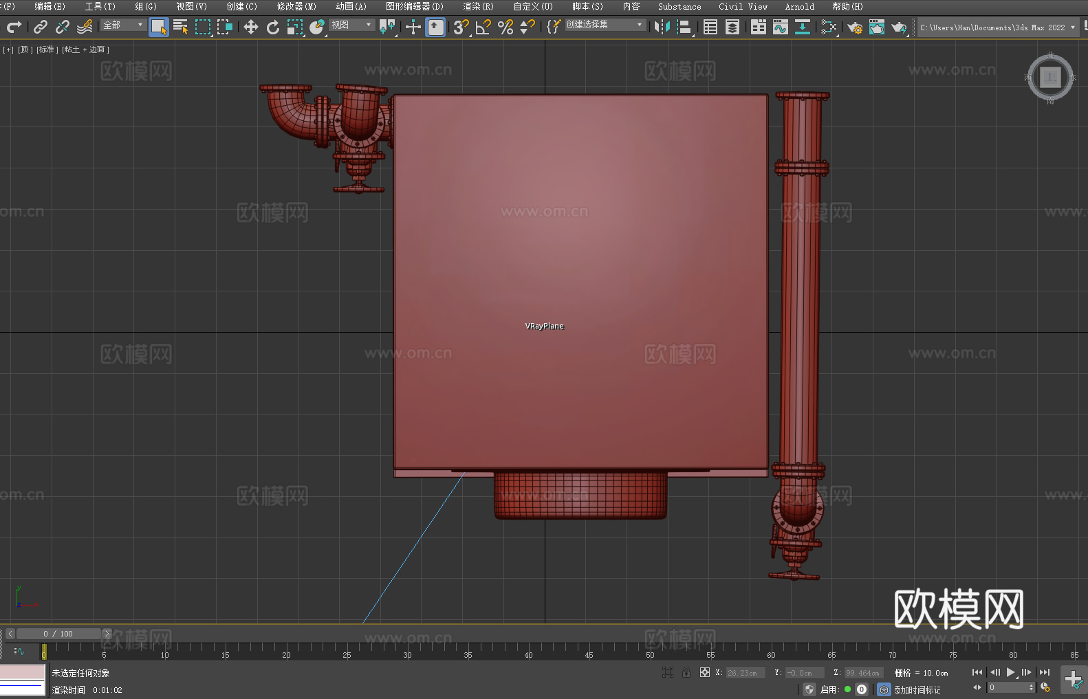The height and width of the screenshot is (699, 1088).
Task: Open the 全部 selection filter dropdown
Action: [123, 25]
